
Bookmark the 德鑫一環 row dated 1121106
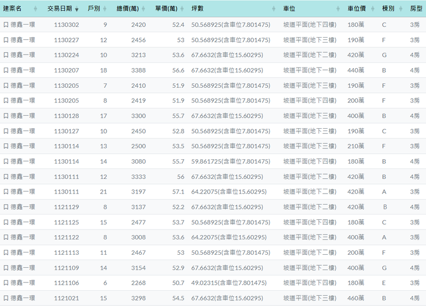(x=6, y=283)
